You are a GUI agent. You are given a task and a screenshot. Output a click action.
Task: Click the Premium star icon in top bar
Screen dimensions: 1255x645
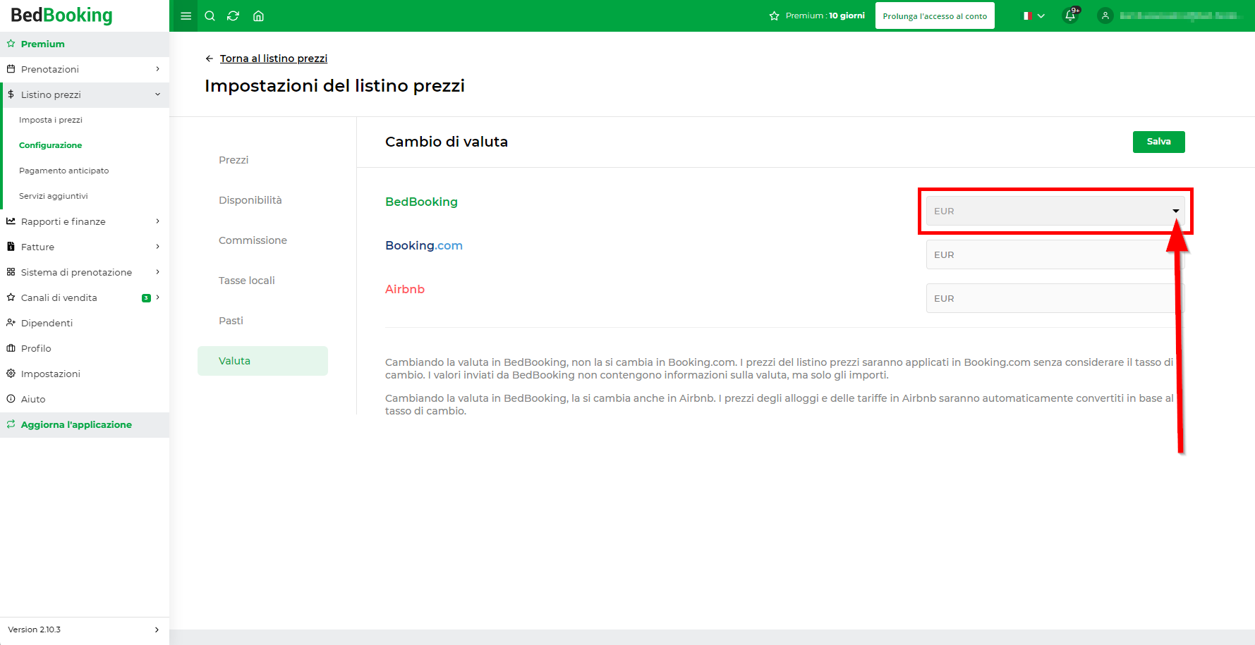774,16
